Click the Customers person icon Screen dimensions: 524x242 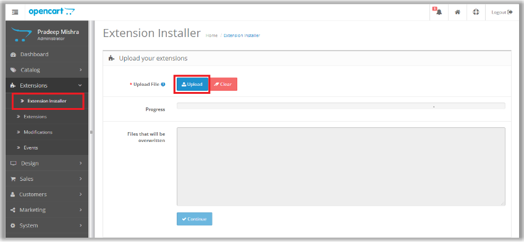pos(13,194)
